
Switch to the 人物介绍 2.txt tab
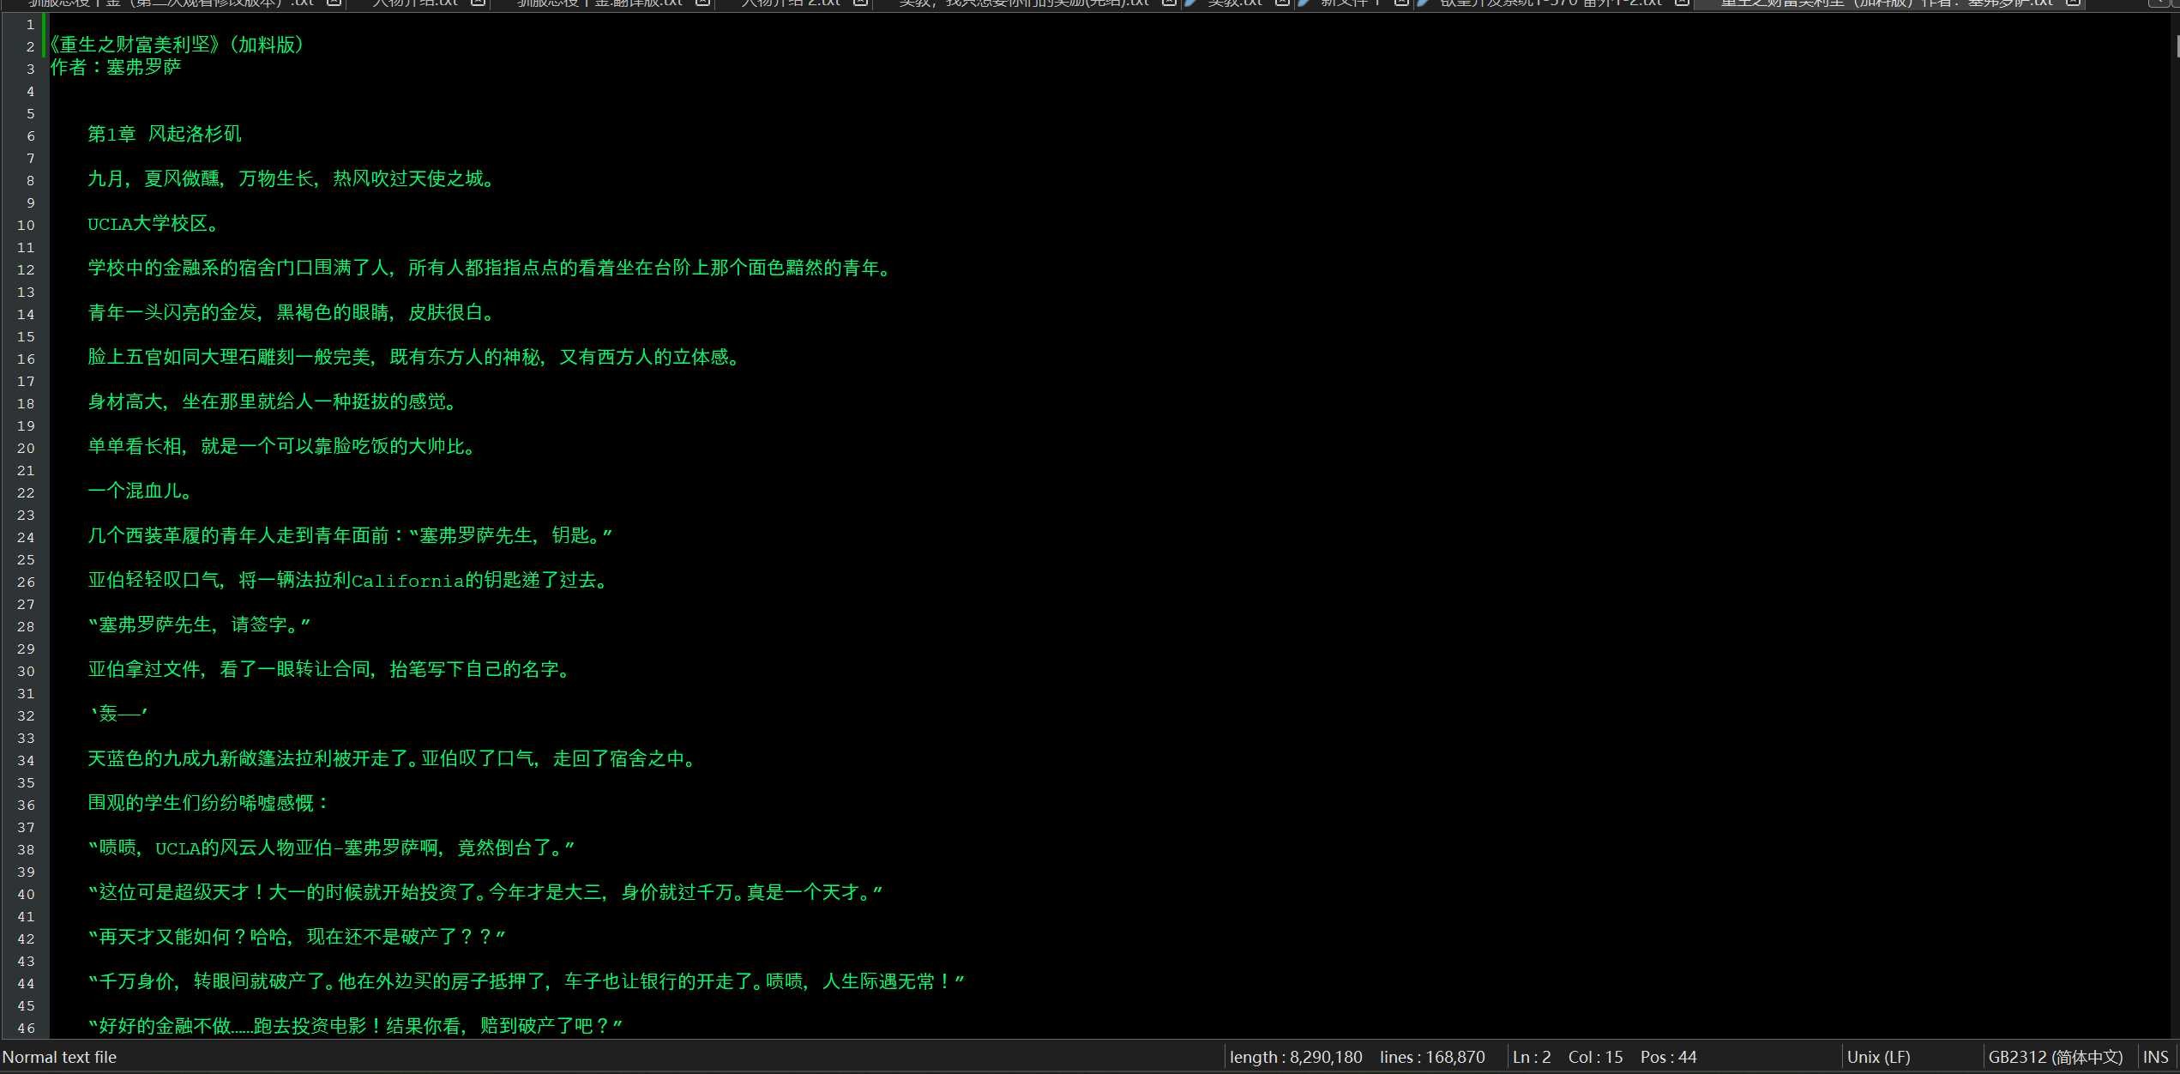pos(791,3)
